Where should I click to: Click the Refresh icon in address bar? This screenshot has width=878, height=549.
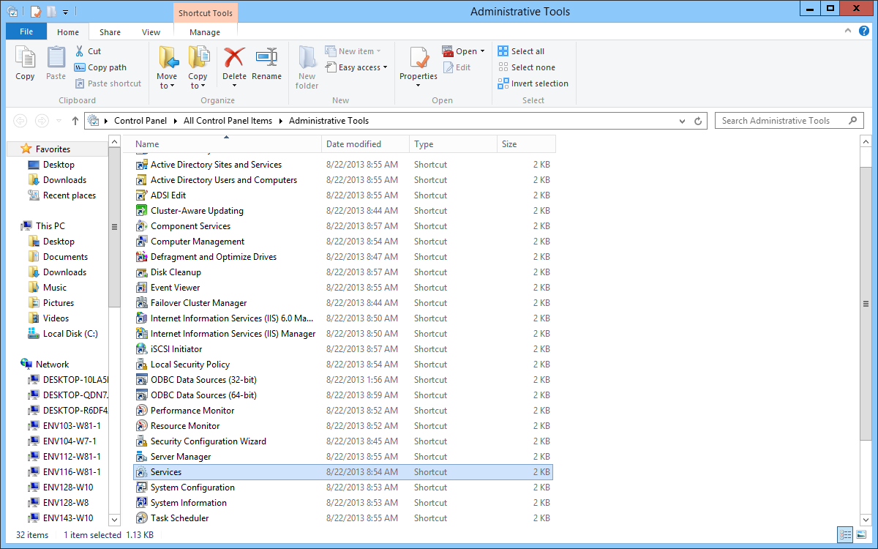coord(698,121)
